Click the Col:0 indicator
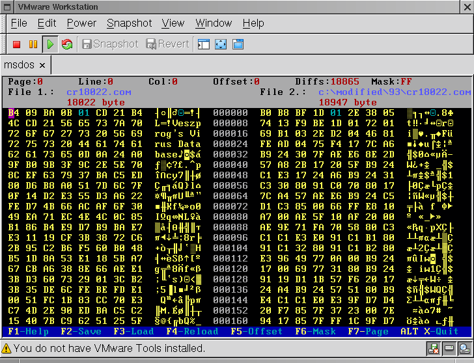This screenshot has width=474, height=363. 163,81
